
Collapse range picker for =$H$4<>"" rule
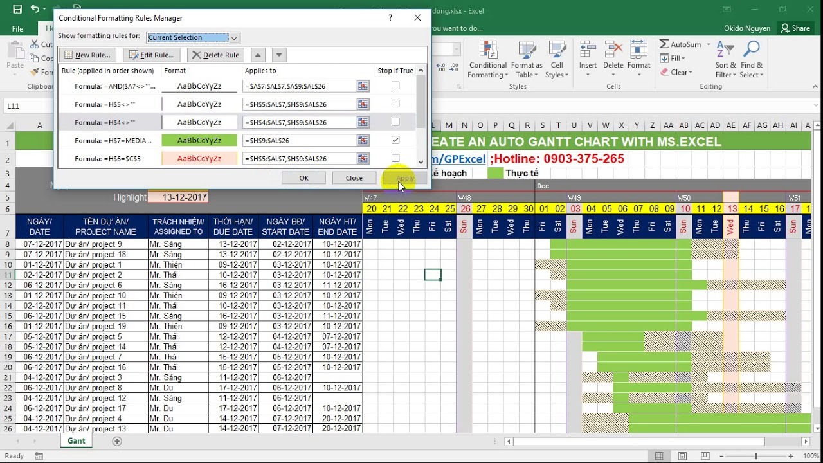363,122
